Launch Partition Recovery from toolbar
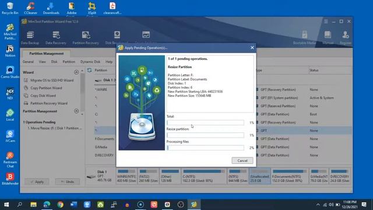 pyautogui.click(x=86, y=37)
